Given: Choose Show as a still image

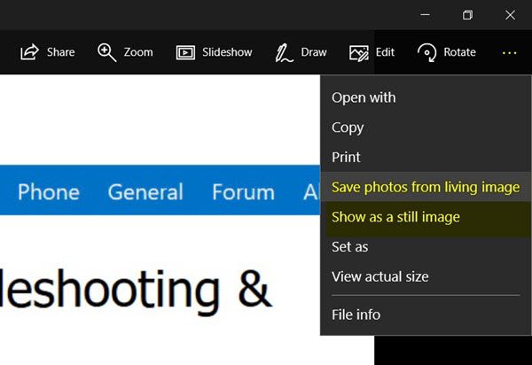Looking at the screenshot, I should click(x=395, y=217).
